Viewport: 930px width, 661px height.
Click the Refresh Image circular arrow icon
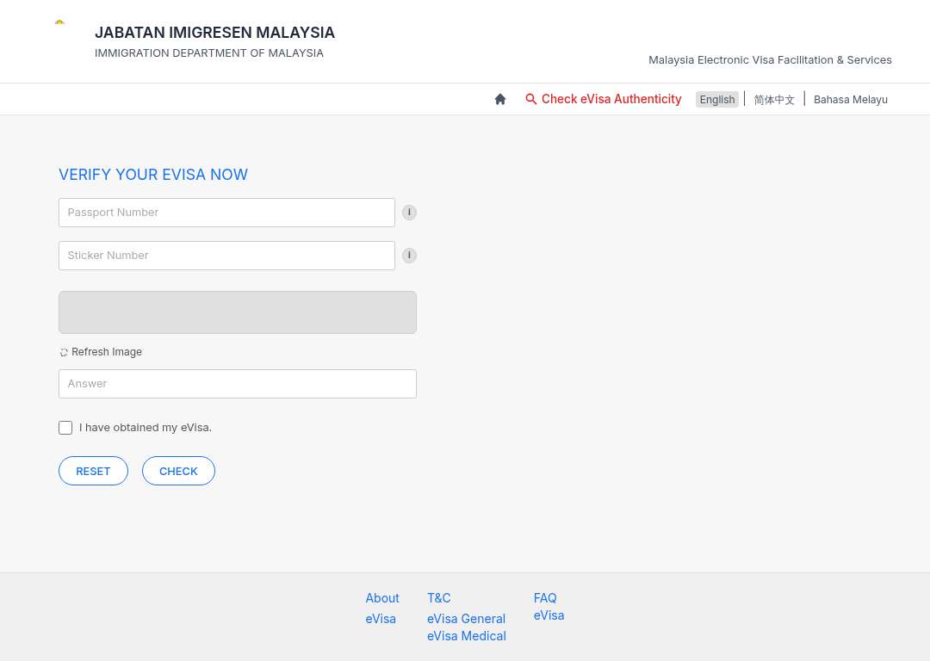(64, 353)
